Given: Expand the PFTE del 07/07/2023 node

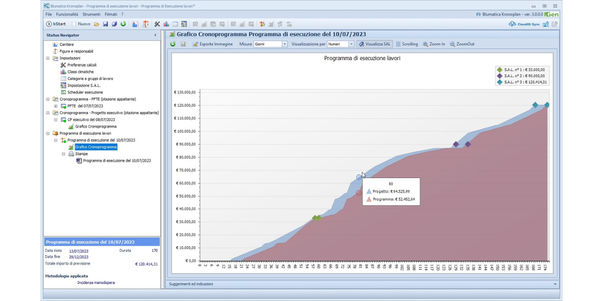Looking at the screenshot, I should [x=56, y=106].
